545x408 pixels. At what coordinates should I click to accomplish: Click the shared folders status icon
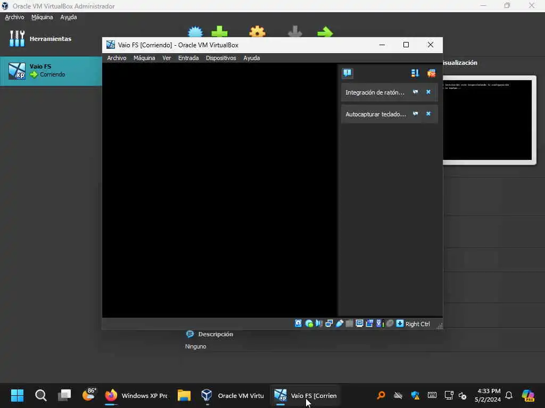349,324
